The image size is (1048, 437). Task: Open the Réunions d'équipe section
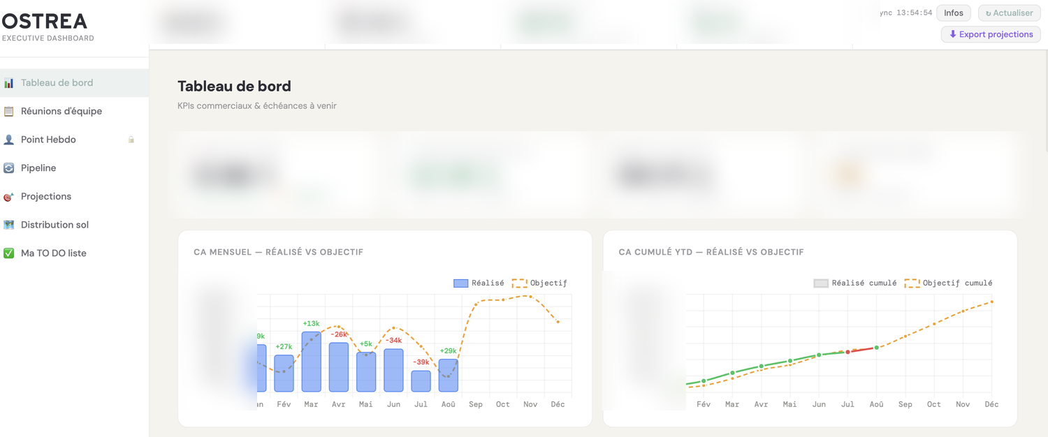click(74, 111)
